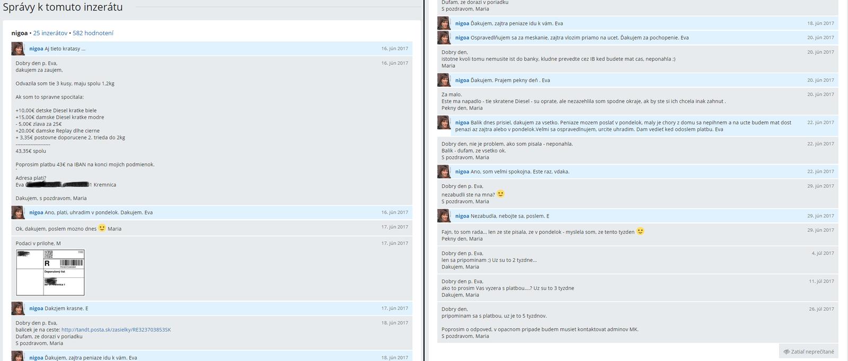Select avatar by "Ospravedlňujem sa za meskanie" message
848x361 pixels.
tap(444, 38)
